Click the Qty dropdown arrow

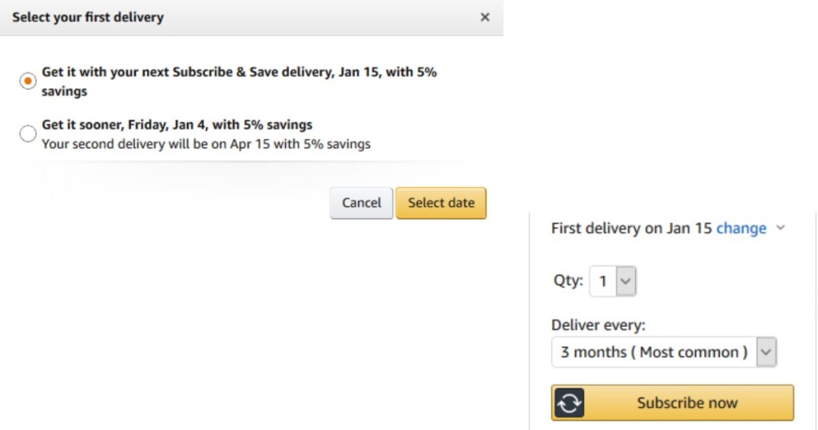(626, 281)
